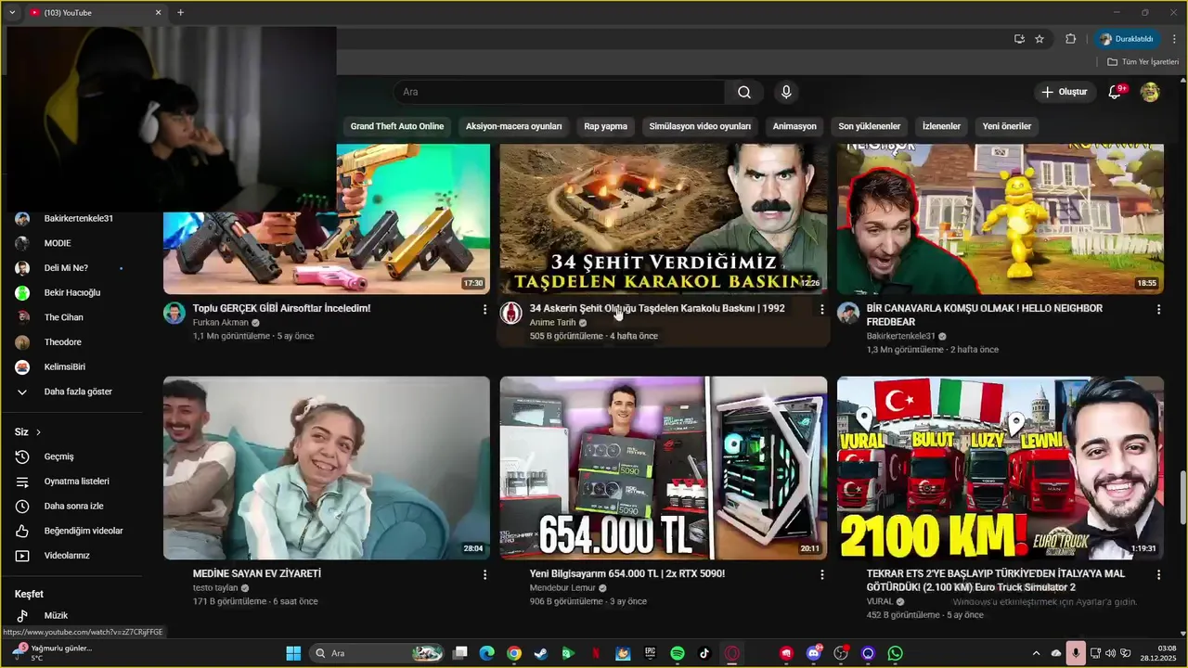Open Discord from the taskbar
Viewport: 1188px width, 668px height.
pos(814,653)
